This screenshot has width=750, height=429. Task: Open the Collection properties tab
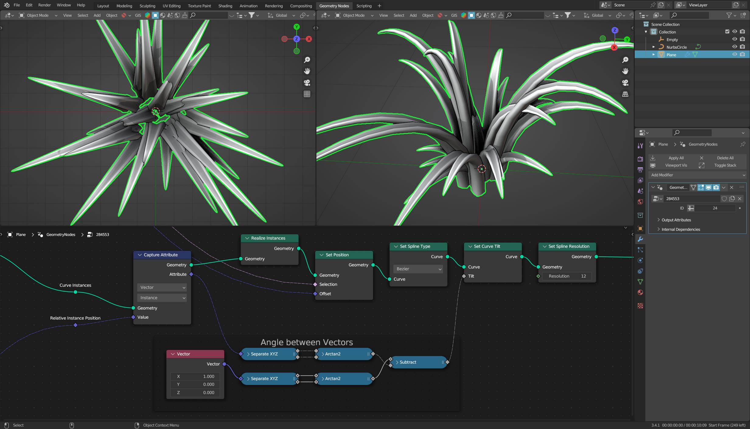(x=640, y=215)
